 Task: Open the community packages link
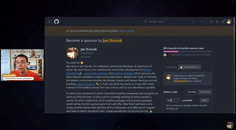(x=96, y=73)
